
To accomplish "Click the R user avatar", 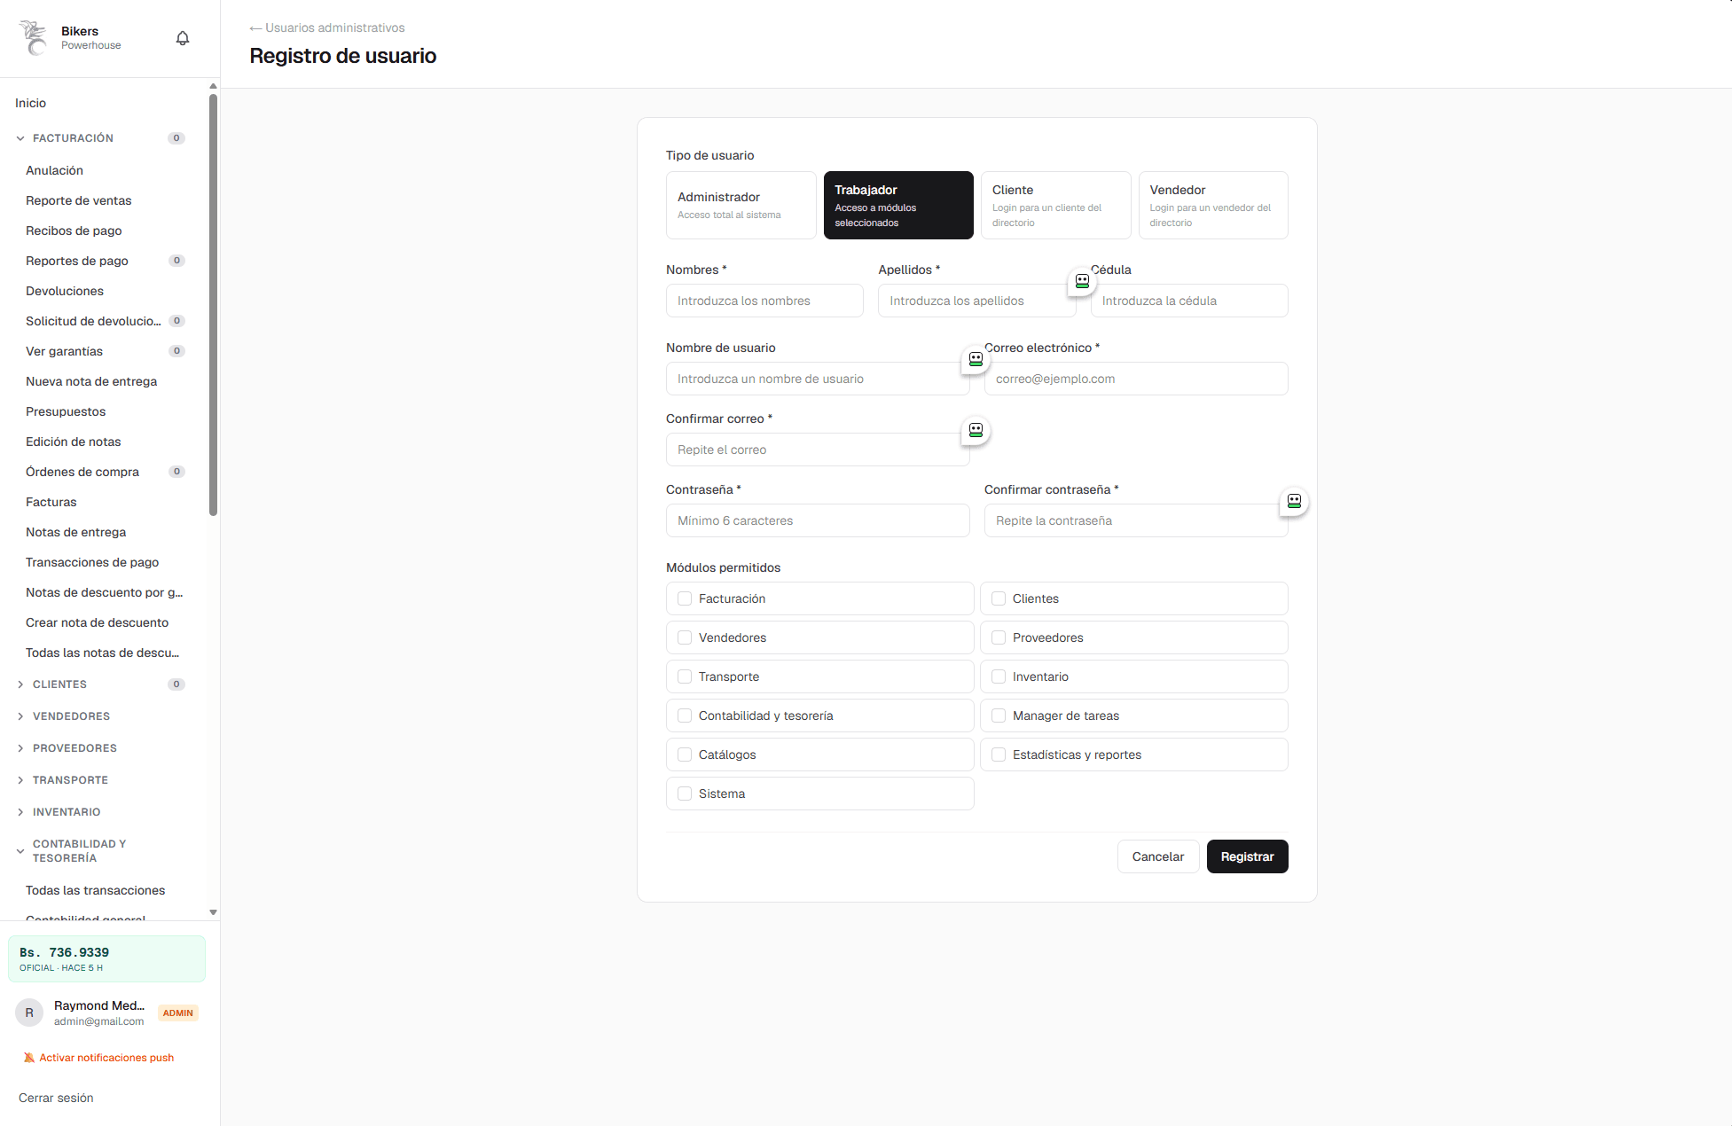I will click(x=29, y=1013).
